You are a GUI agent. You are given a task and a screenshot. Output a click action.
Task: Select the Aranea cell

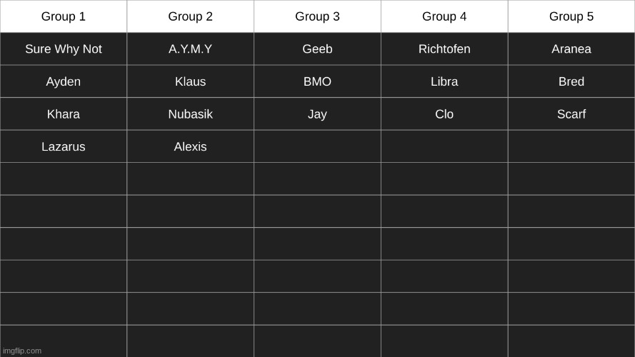pos(571,49)
